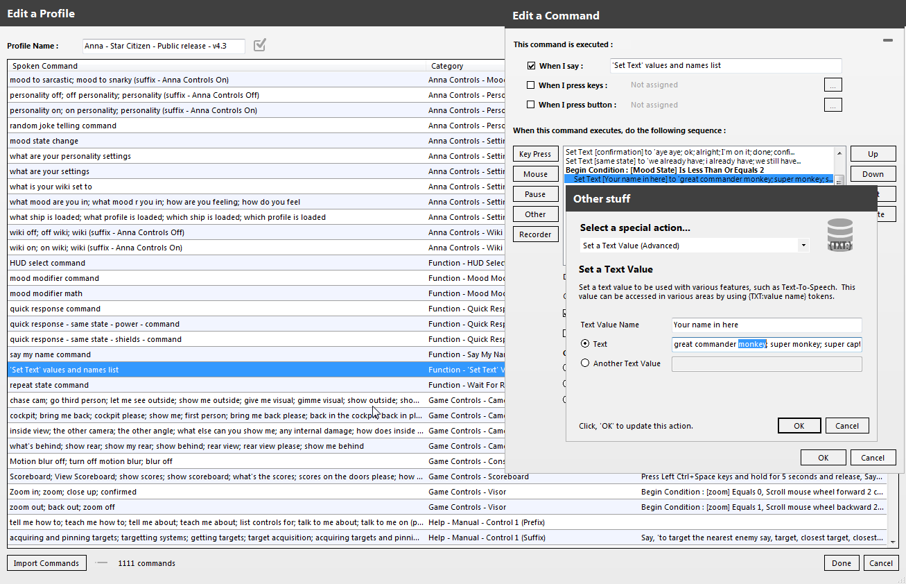The width and height of the screenshot is (906, 584).
Task: Click the Text value input containing 'great commander'
Action: pos(767,344)
